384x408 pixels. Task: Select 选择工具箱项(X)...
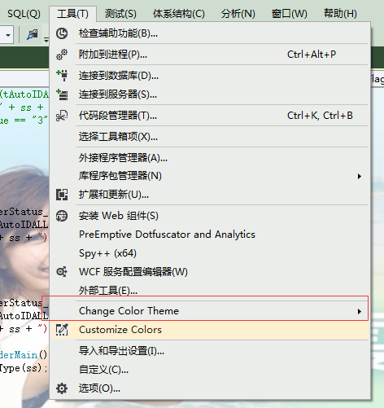(209, 137)
